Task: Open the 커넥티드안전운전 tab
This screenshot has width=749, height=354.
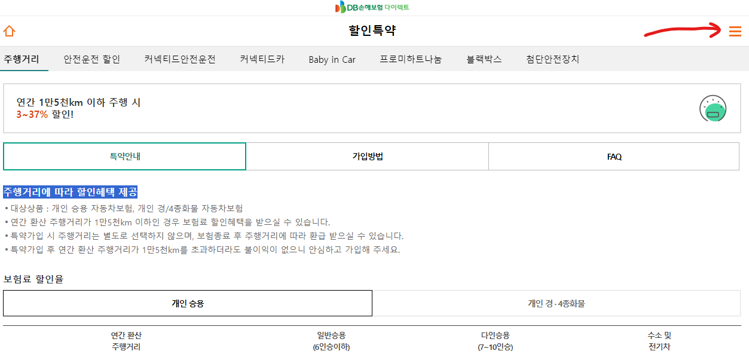Action: (x=180, y=59)
